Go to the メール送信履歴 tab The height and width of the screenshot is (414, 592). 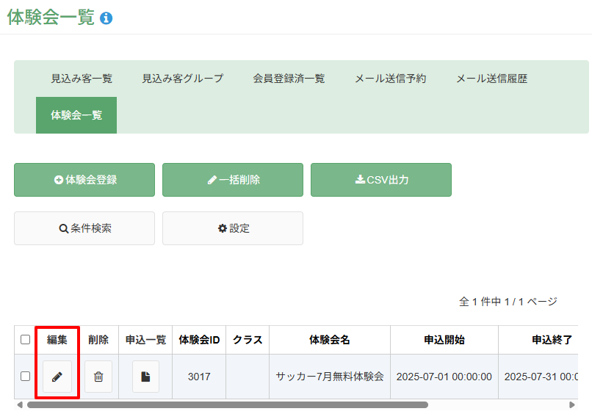point(491,79)
